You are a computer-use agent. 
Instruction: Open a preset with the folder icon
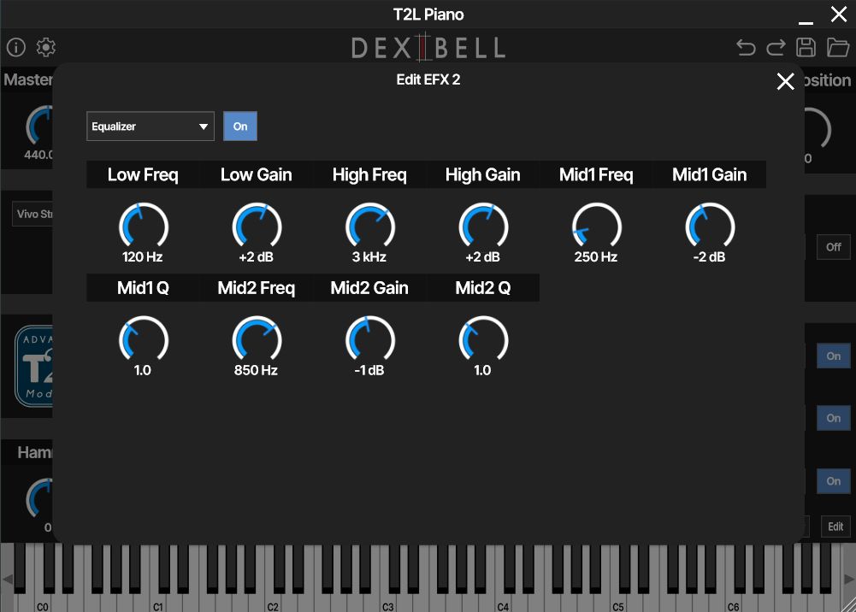(837, 48)
